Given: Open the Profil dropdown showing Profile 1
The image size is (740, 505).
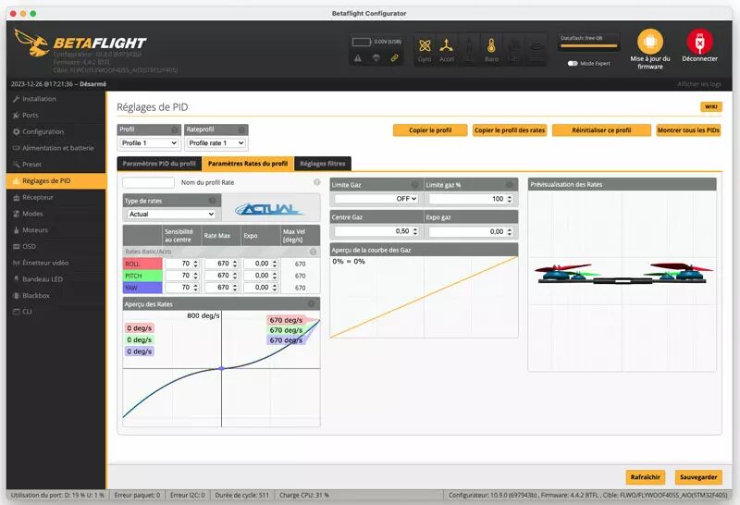Looking at the screenshot, I should point(149,143).
